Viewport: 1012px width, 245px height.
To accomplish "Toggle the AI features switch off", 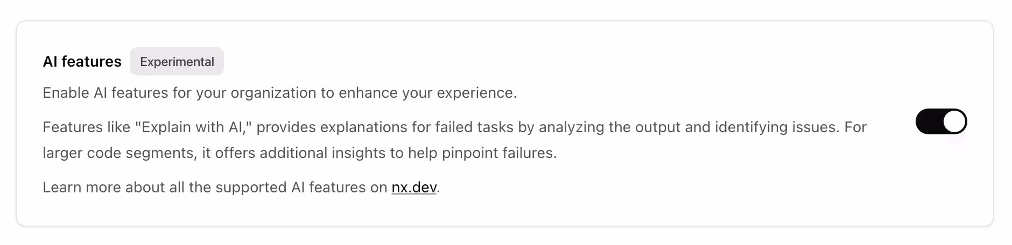I will tap(941, 121).
